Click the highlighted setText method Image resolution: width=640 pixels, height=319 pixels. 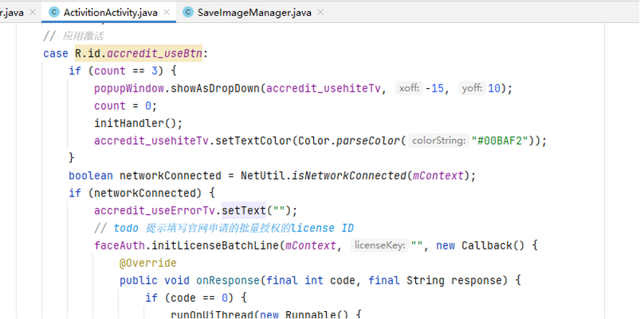[244, 211]
